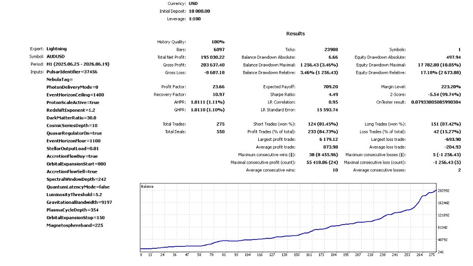Select the Initial Deposit 10 000.00 value
The height and width of the screenshot is (266, 473).
pyautogui.click(x=200, y=11)
